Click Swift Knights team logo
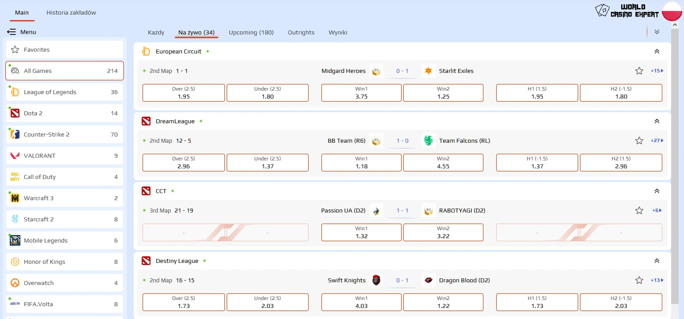Viewport: 684px width, 319px height. [x=376, y=280]
